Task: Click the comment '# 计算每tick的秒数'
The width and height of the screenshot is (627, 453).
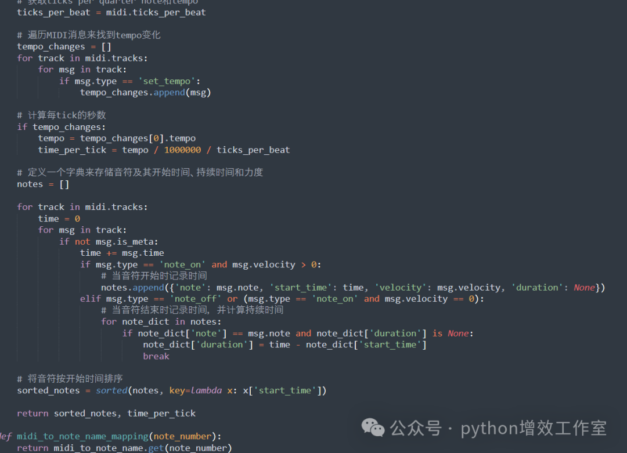Action: click(61, 115)
